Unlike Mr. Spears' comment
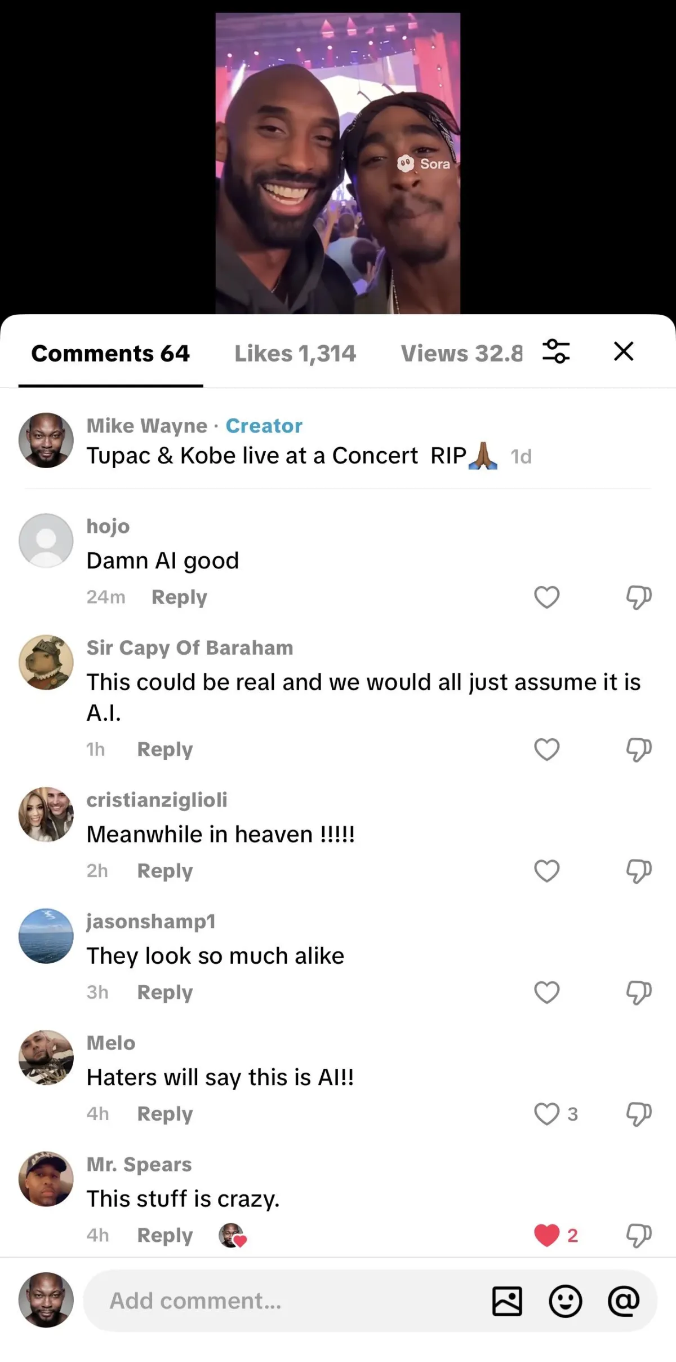This screenshot has width=676, height=1362. [546, 1235]
